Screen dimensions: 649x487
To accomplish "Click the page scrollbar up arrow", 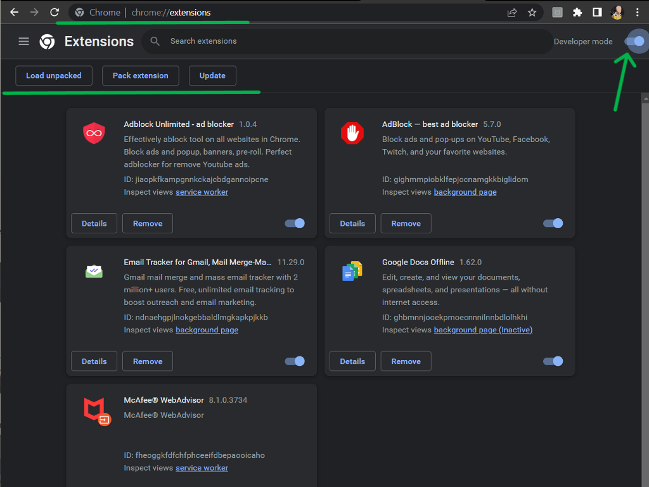I will [x=645, y=98].
